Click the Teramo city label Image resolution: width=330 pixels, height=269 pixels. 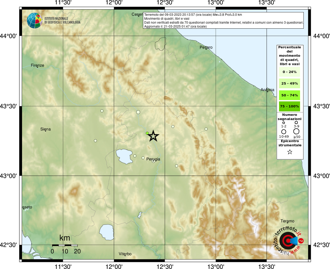point(287,221)
